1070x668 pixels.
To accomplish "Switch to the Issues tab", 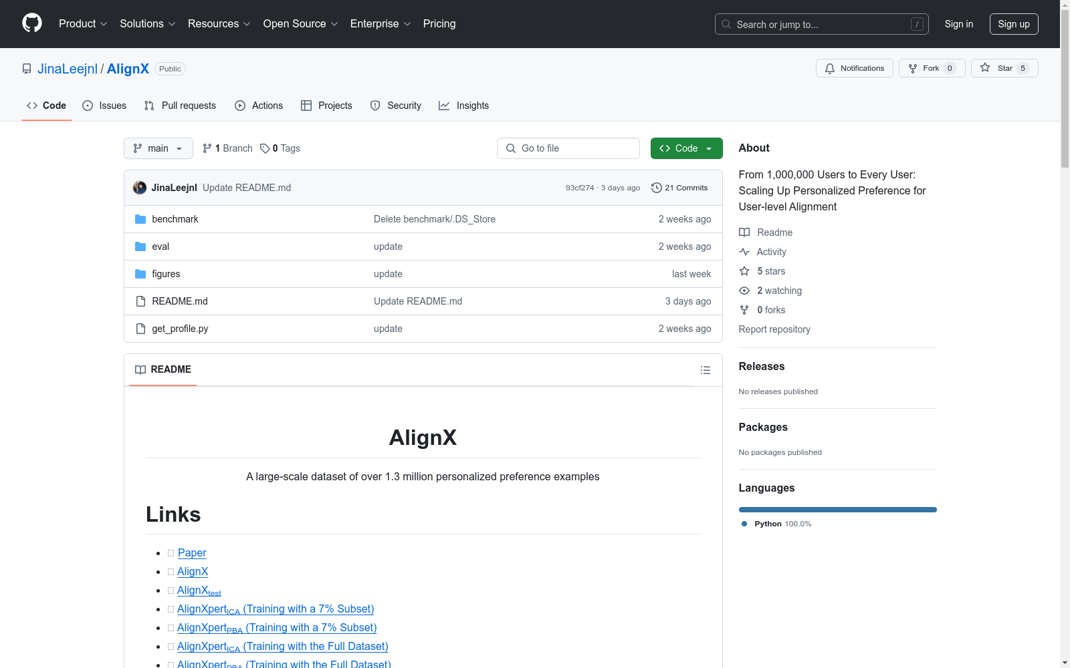I will pyautogui.click(x=104, y=106).
